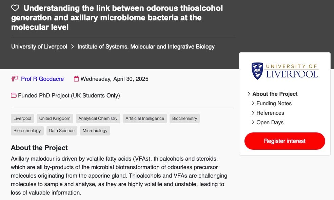Select the Data Science tag
The width and height of the screenshot is (334, 200).
[x=62, y=131]
